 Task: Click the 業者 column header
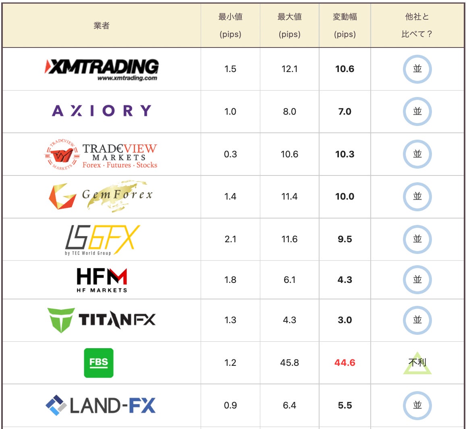point(102,26)
